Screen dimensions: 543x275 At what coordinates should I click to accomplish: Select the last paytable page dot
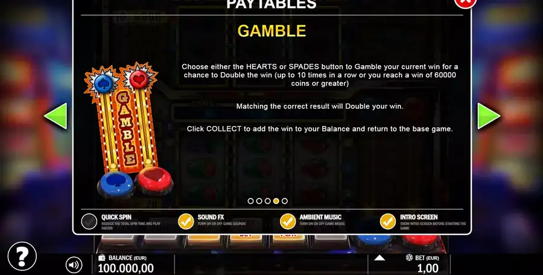(285, 201)
